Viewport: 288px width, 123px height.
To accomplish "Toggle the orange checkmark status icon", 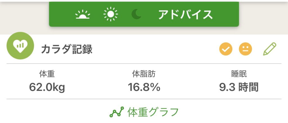I will pyautogui.click(x=226, y=50).
